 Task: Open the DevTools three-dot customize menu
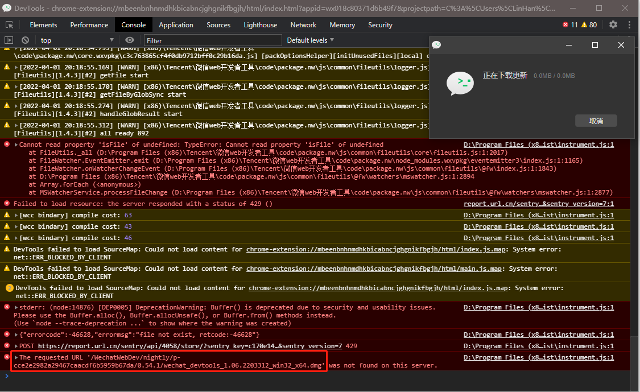coord(629,24)
